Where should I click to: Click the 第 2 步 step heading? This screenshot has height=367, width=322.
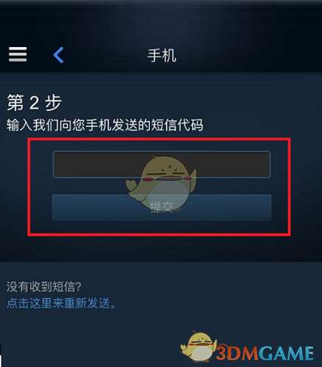[x=35, y=103]
